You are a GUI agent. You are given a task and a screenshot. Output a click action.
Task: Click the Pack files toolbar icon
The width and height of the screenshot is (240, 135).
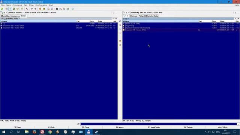(40, 9)
